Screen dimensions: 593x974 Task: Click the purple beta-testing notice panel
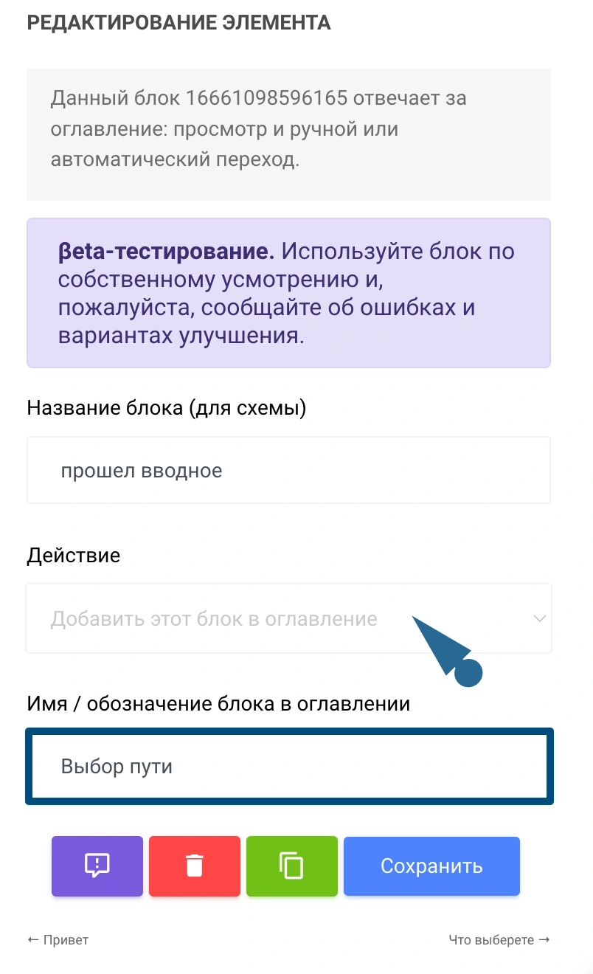tap(288, 293)
